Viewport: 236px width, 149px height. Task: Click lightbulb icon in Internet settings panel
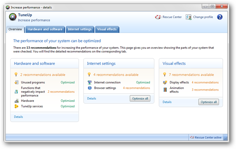click(x=89, y=74)
